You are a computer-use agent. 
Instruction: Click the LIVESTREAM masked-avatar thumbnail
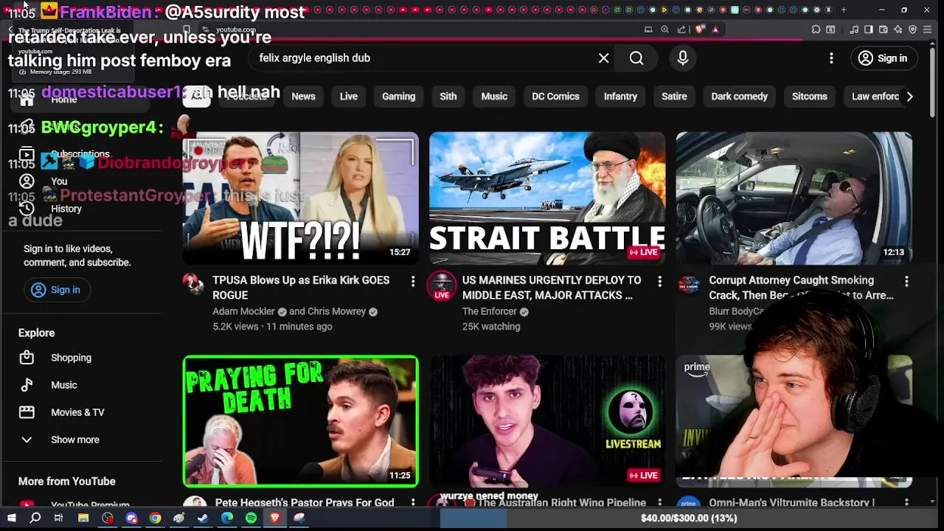[547, 422]
